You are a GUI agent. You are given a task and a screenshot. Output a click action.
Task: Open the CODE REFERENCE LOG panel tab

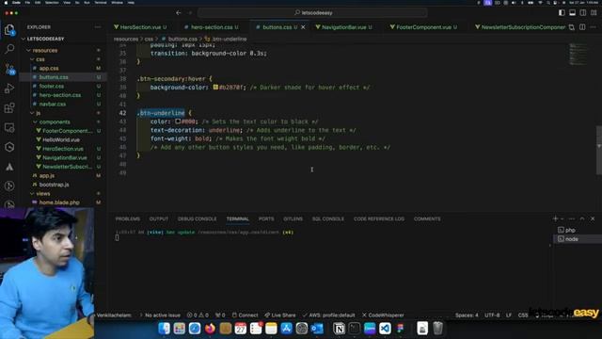pyautogui.click(x=379, y=218)
